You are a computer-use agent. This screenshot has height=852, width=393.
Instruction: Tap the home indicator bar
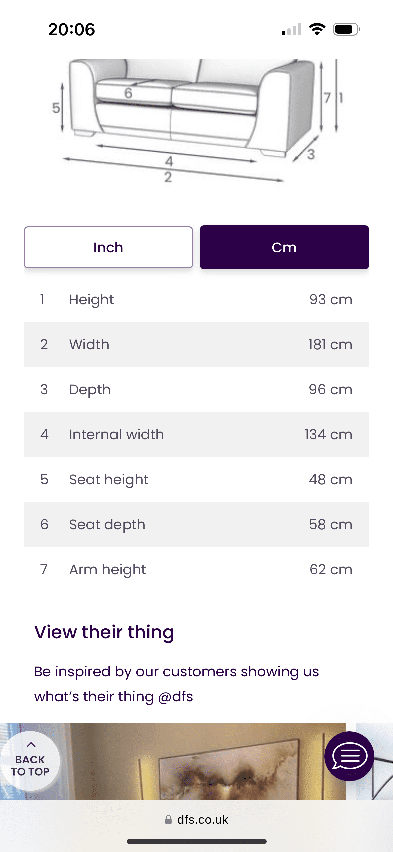click(197, 842)
